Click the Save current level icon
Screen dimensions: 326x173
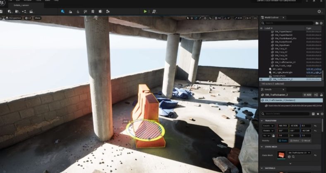click(x=1, y=12)
